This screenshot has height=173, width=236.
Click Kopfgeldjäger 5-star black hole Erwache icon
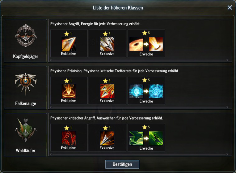tap(136, 44)
